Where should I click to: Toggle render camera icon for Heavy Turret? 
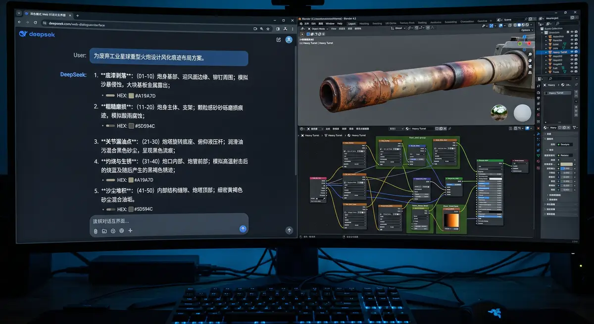point(577,52)
